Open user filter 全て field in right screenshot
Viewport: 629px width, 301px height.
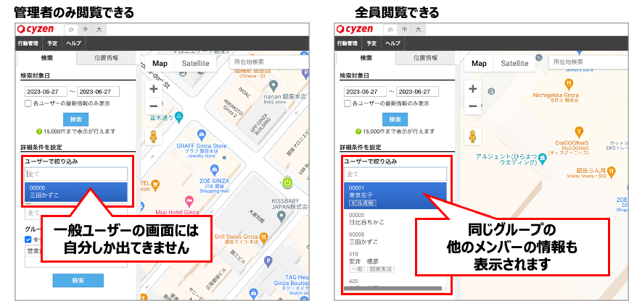coord(395,174)
